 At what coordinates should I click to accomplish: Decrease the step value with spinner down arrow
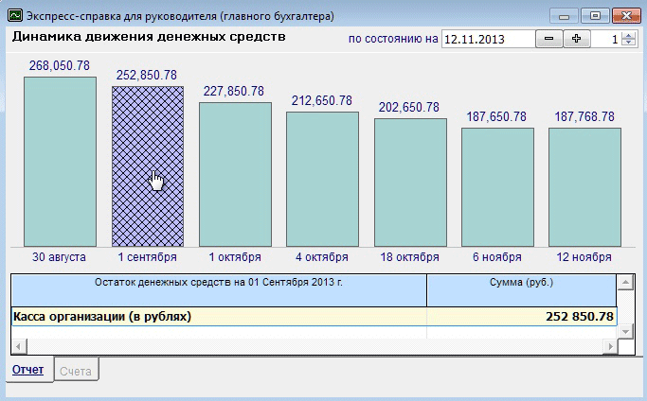tap(628, 43)
